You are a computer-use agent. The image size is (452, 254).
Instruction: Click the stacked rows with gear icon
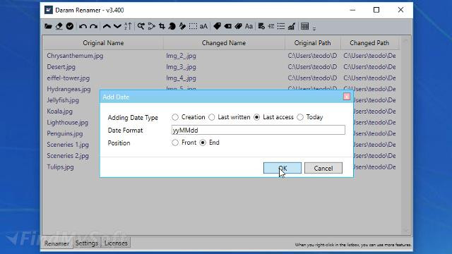pos(261,27)
